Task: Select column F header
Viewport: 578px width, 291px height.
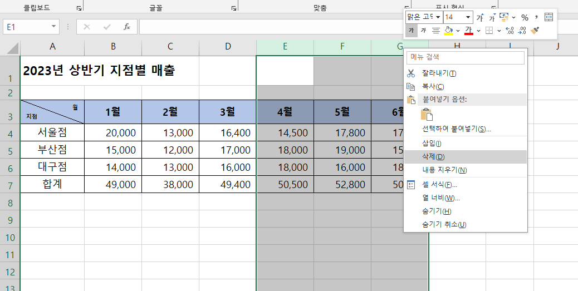Action: [x=342, y=46]
